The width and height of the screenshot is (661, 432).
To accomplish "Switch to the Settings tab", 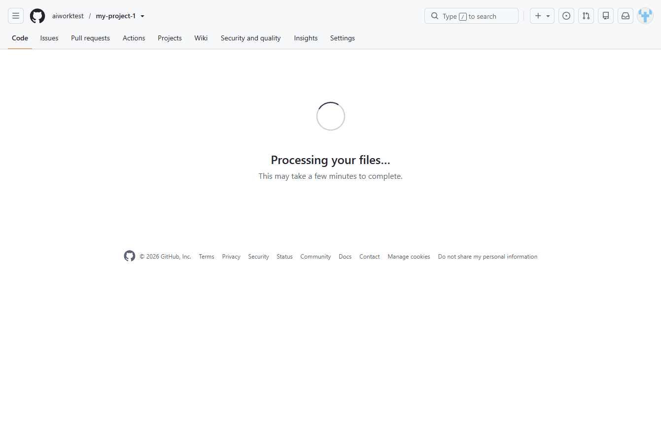I will pyautogui.click(x=343, y=38).
